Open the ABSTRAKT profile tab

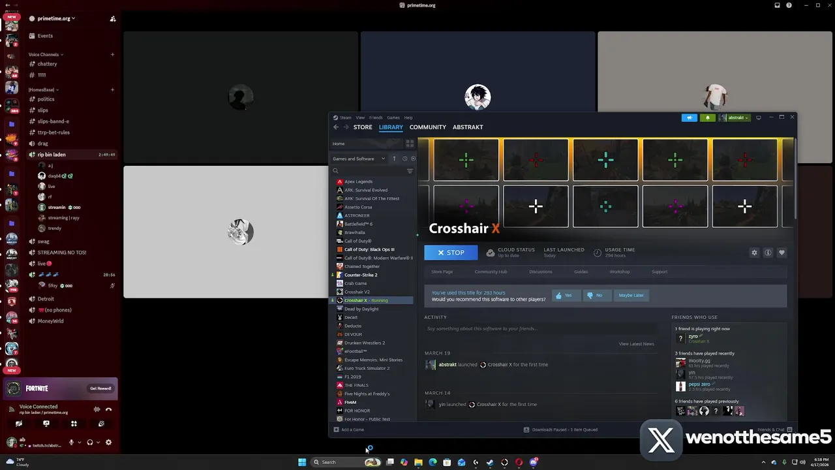pyautogui.click(x=468, y=127)
